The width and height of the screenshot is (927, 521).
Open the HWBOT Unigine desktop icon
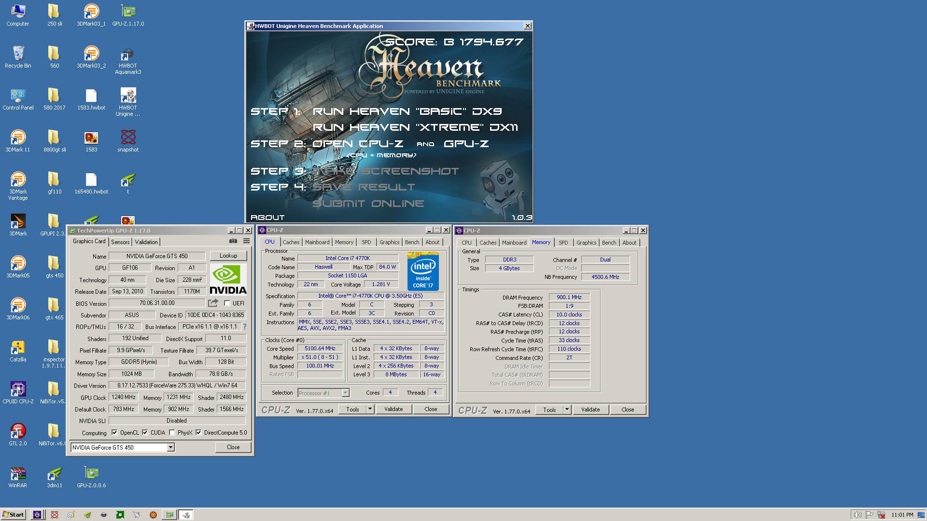coord(128,102)
